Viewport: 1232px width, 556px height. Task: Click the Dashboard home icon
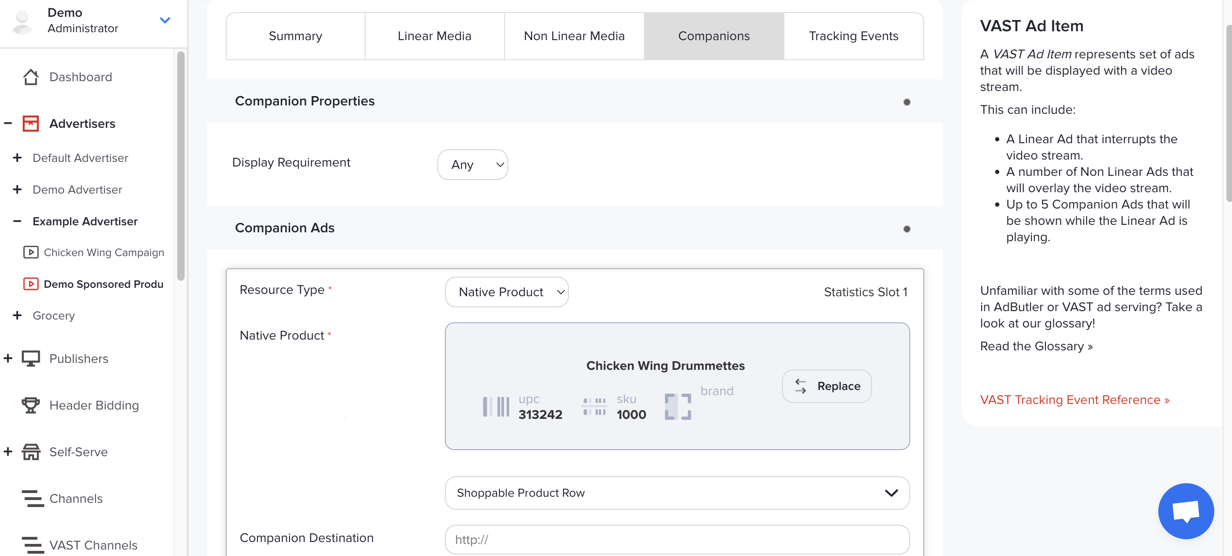click(31, 77)
